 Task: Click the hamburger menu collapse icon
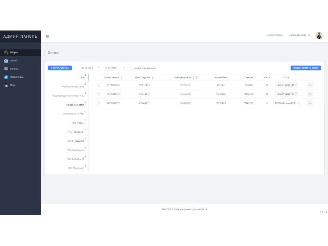coord(47,36)
